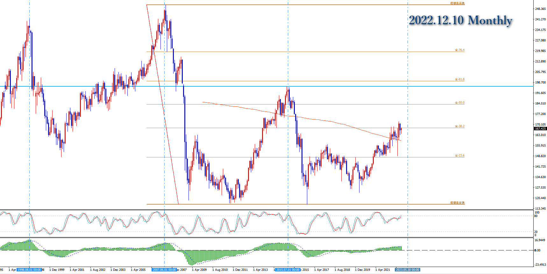Select the 2007.06.01 date marker
Image resolution: width=547 pixels, height=274 pixels.
[x=164, y=270]
